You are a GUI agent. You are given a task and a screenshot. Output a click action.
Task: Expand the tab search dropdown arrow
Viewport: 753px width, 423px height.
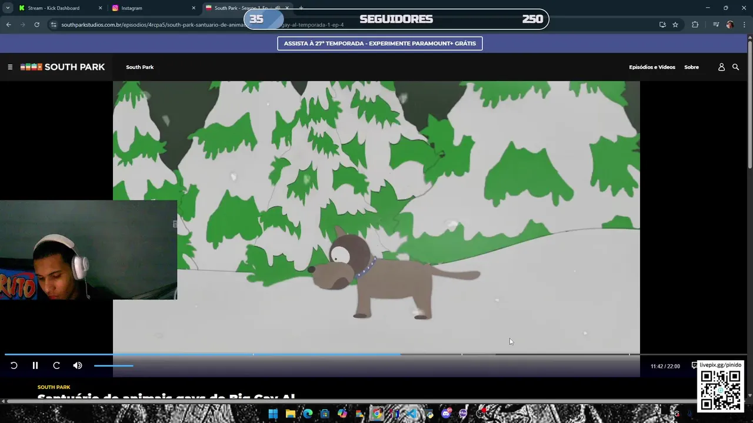(8, 8)
